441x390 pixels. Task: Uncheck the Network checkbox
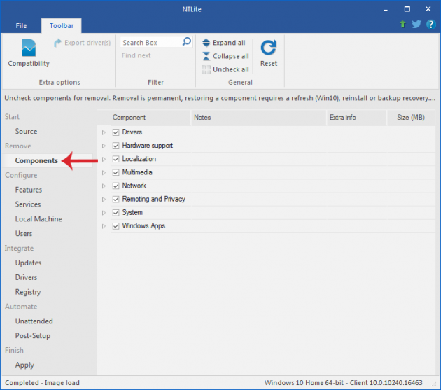click(116, 186)
